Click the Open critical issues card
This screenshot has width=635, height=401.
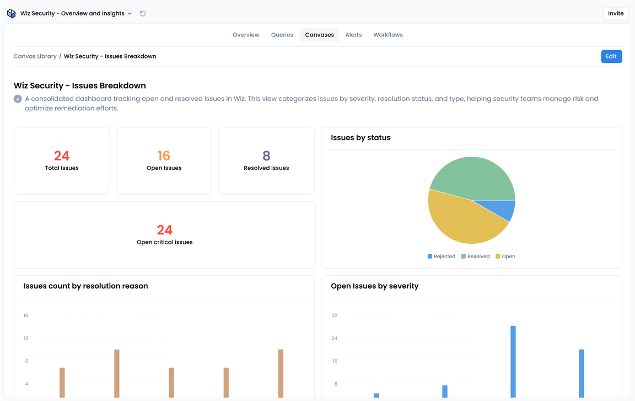[165, 235]
